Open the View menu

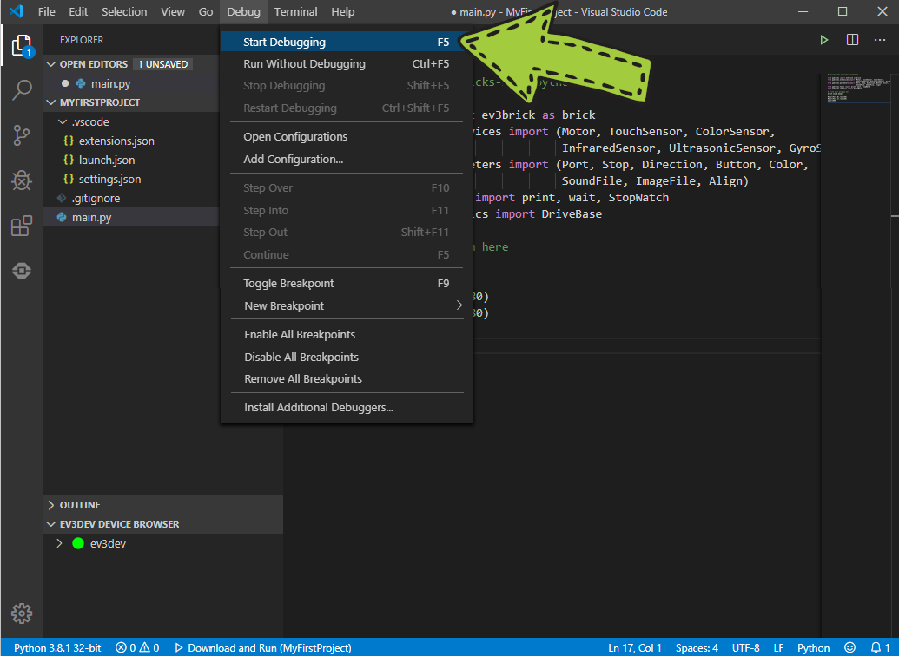173,11
